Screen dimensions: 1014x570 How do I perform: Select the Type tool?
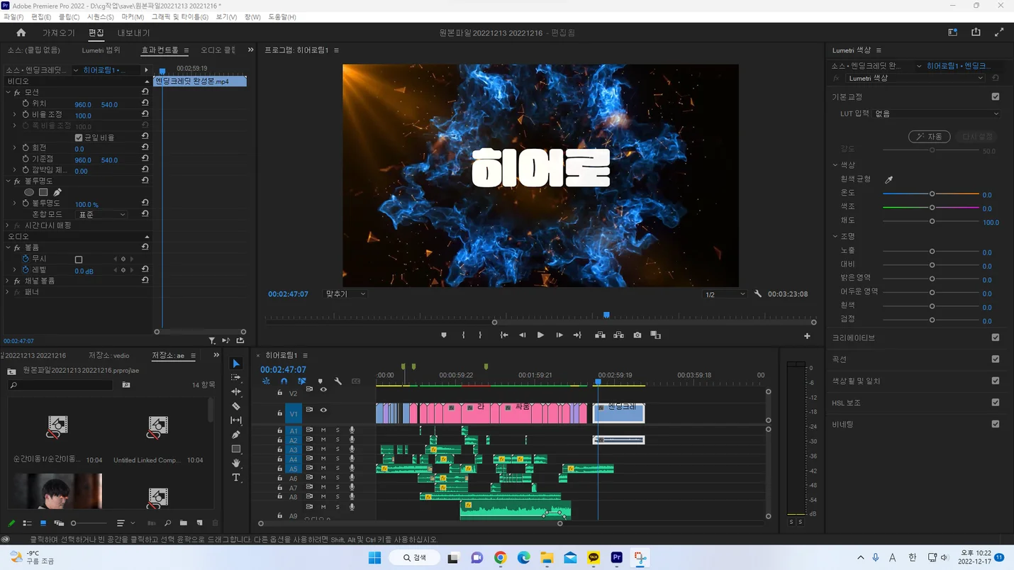click(x=236, y=478)
